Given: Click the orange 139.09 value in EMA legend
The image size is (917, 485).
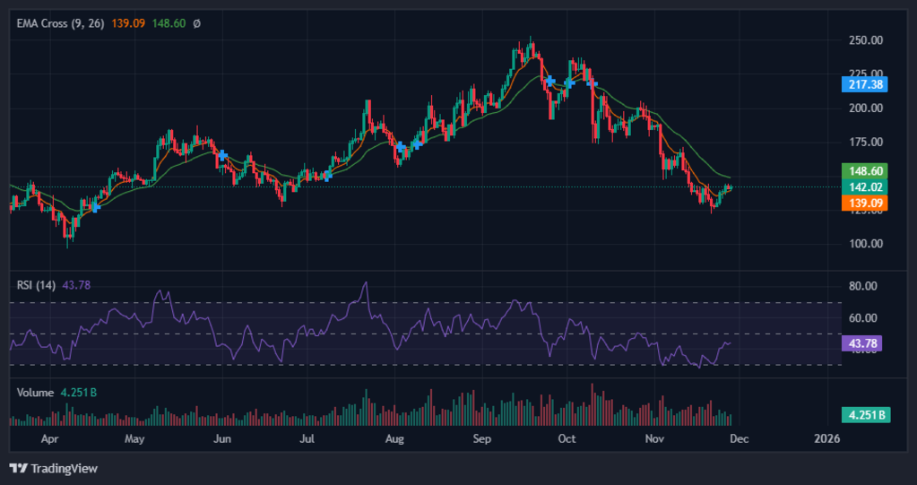Looking at the screenshot, I should click(x=128, y=23).
